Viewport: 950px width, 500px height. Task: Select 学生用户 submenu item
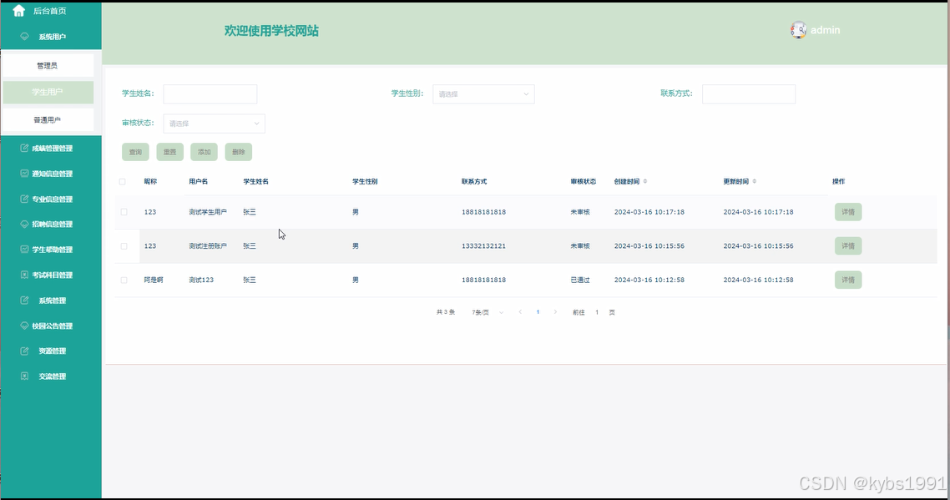point(48,92)
